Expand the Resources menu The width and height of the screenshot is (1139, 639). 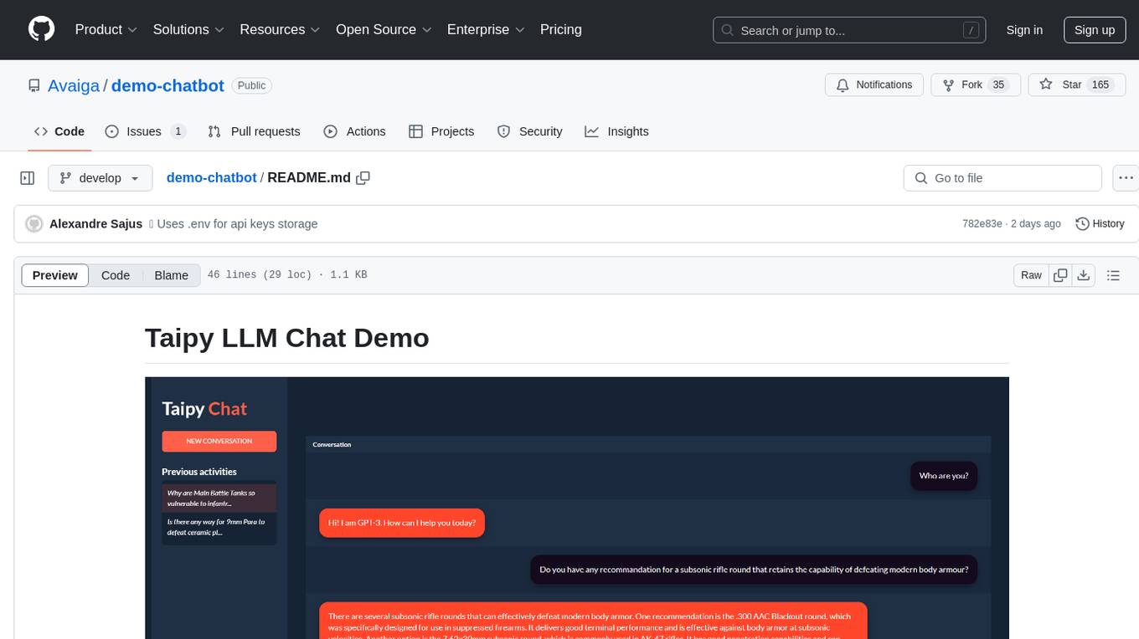[x=280, y=29]
